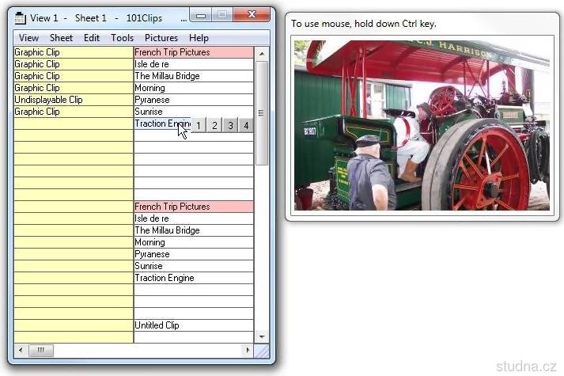Screen dimensions: 564x376
Task: Open the Help menu
Action: (199, 38)
